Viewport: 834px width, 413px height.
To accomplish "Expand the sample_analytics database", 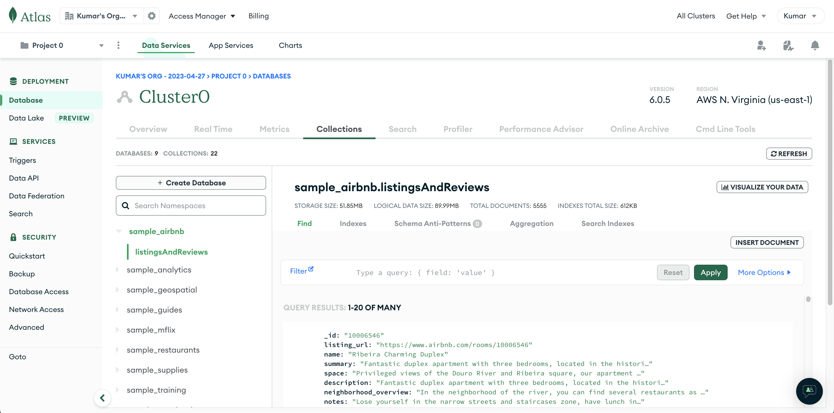I will 117,270.
